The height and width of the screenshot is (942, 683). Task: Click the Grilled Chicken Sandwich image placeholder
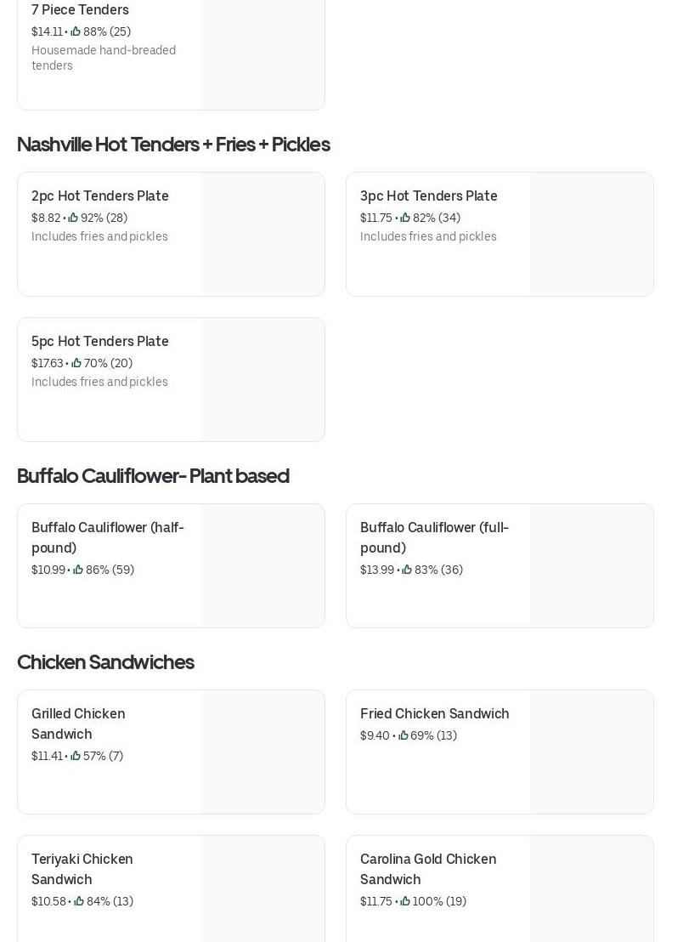click(262, 752)
